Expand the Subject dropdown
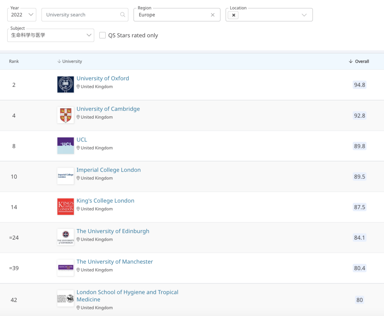Image resolution: width=384 pixels, height=316 pixels. click(x=50, y=35)
